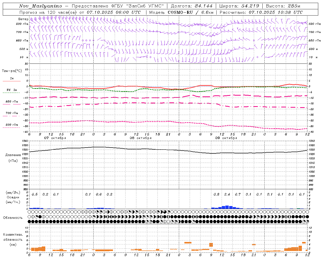
Task: Click the (км) unit label of convective panel
Action: [13, 244]
